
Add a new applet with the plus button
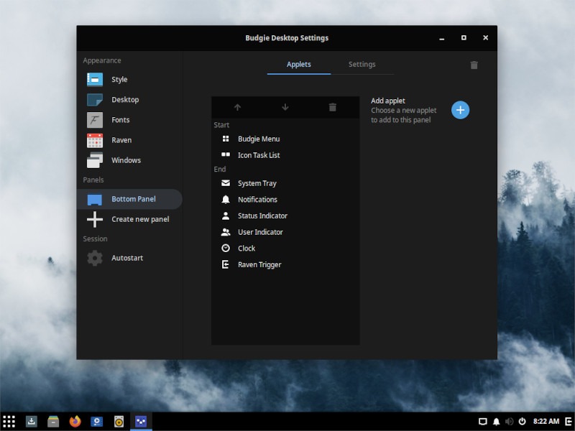coord(461,110)
